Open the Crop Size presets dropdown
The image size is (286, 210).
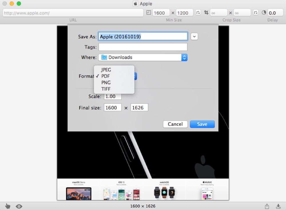256,13
